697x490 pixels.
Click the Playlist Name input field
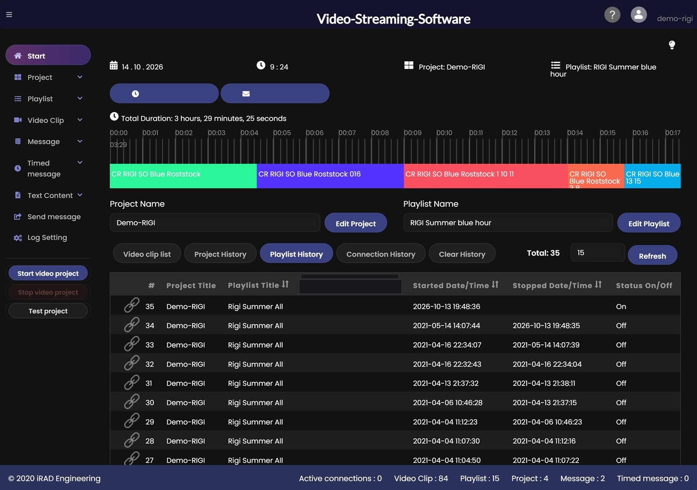point(508,223)
